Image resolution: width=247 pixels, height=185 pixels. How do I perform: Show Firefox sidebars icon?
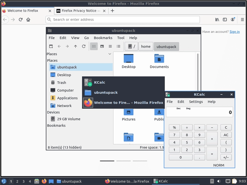[x=225, y=19]
